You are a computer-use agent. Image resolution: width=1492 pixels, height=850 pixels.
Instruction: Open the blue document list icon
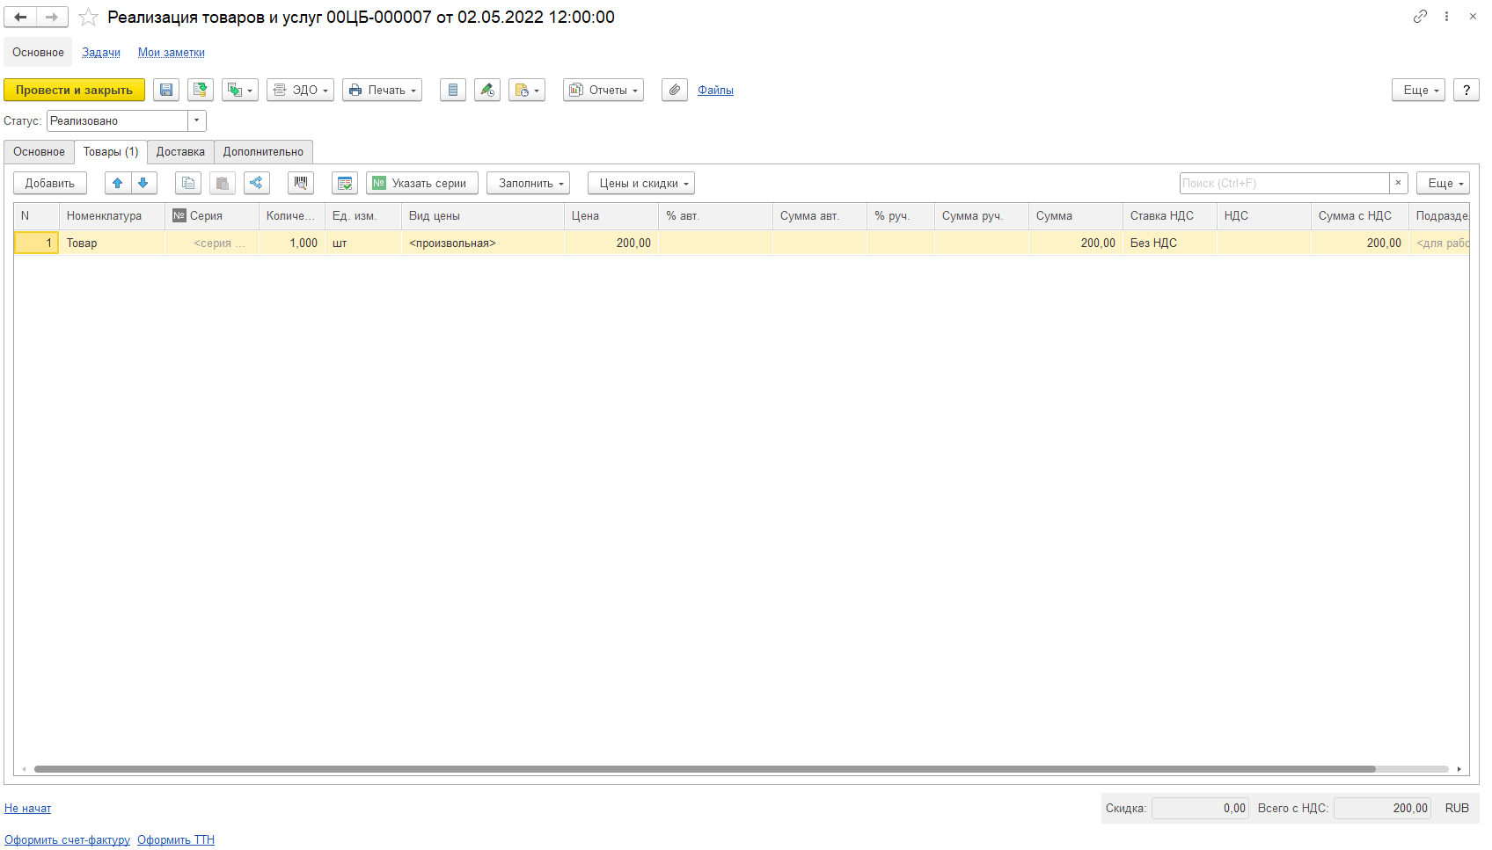(453, 90)
